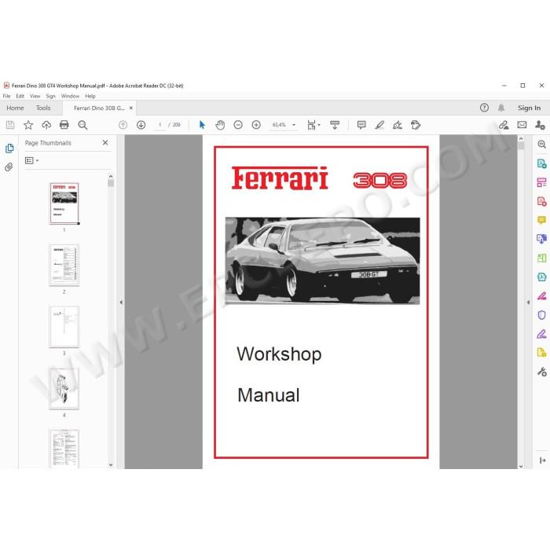This screenshot has height=550, width=550.
Task: Click the page number input field
Action: click(x=160, y=125)
